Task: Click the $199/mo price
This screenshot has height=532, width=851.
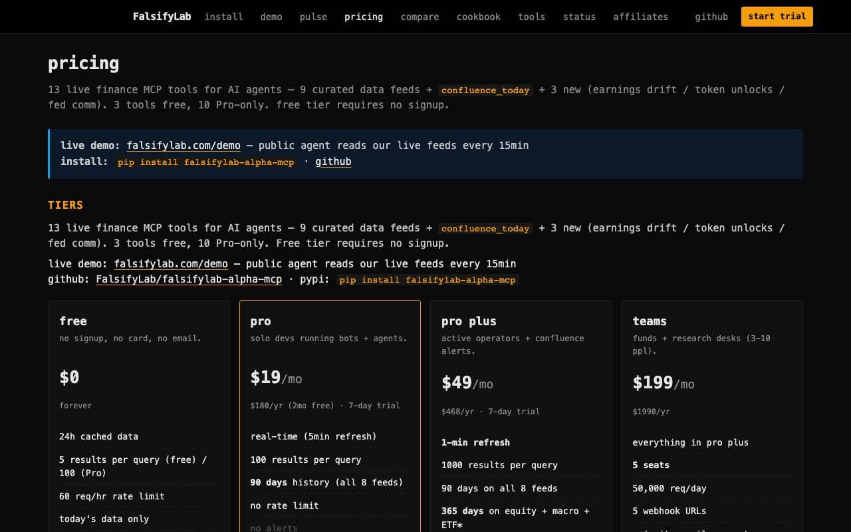Action: click(664, 383)
